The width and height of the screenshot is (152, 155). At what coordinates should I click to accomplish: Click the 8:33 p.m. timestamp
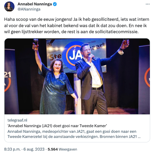tap(12, 149)
